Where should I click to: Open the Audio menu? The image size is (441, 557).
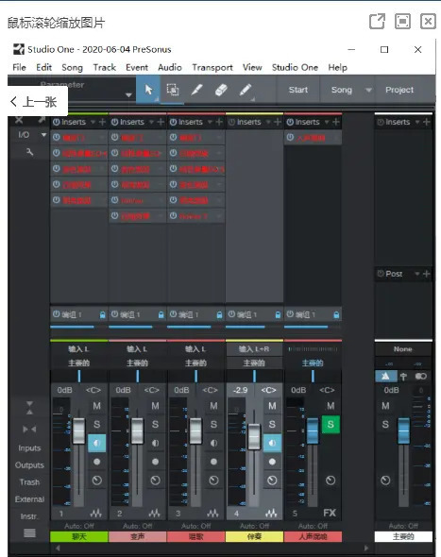coord(170,67)
